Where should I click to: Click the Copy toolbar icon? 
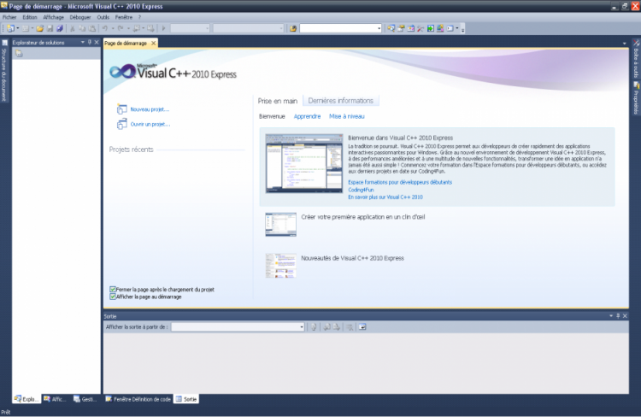point(82,28)
